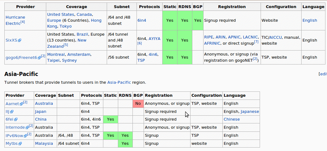Follow footnote [2] after gogoNET
327x151 pixels.
pos(255,59)
